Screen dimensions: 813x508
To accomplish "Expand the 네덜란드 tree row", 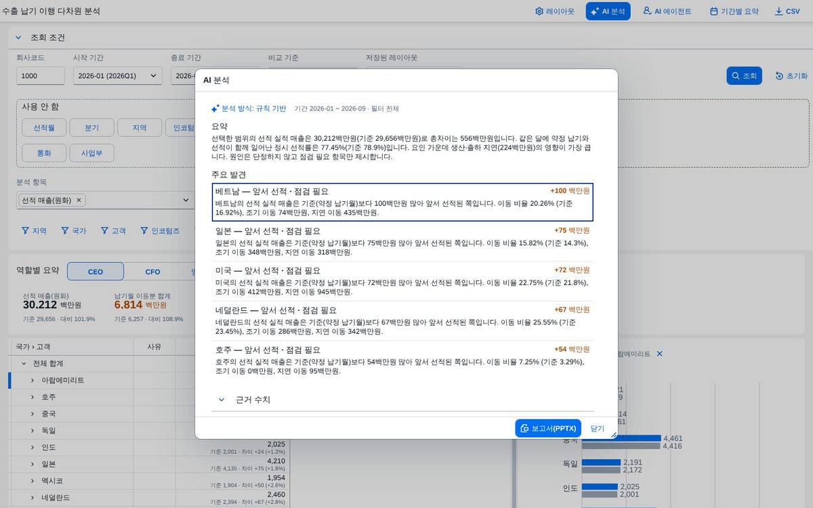I will point(32,498).
